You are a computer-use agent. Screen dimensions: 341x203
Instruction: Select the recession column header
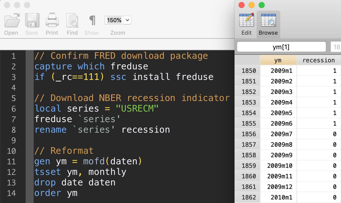[x=319, y=60]
